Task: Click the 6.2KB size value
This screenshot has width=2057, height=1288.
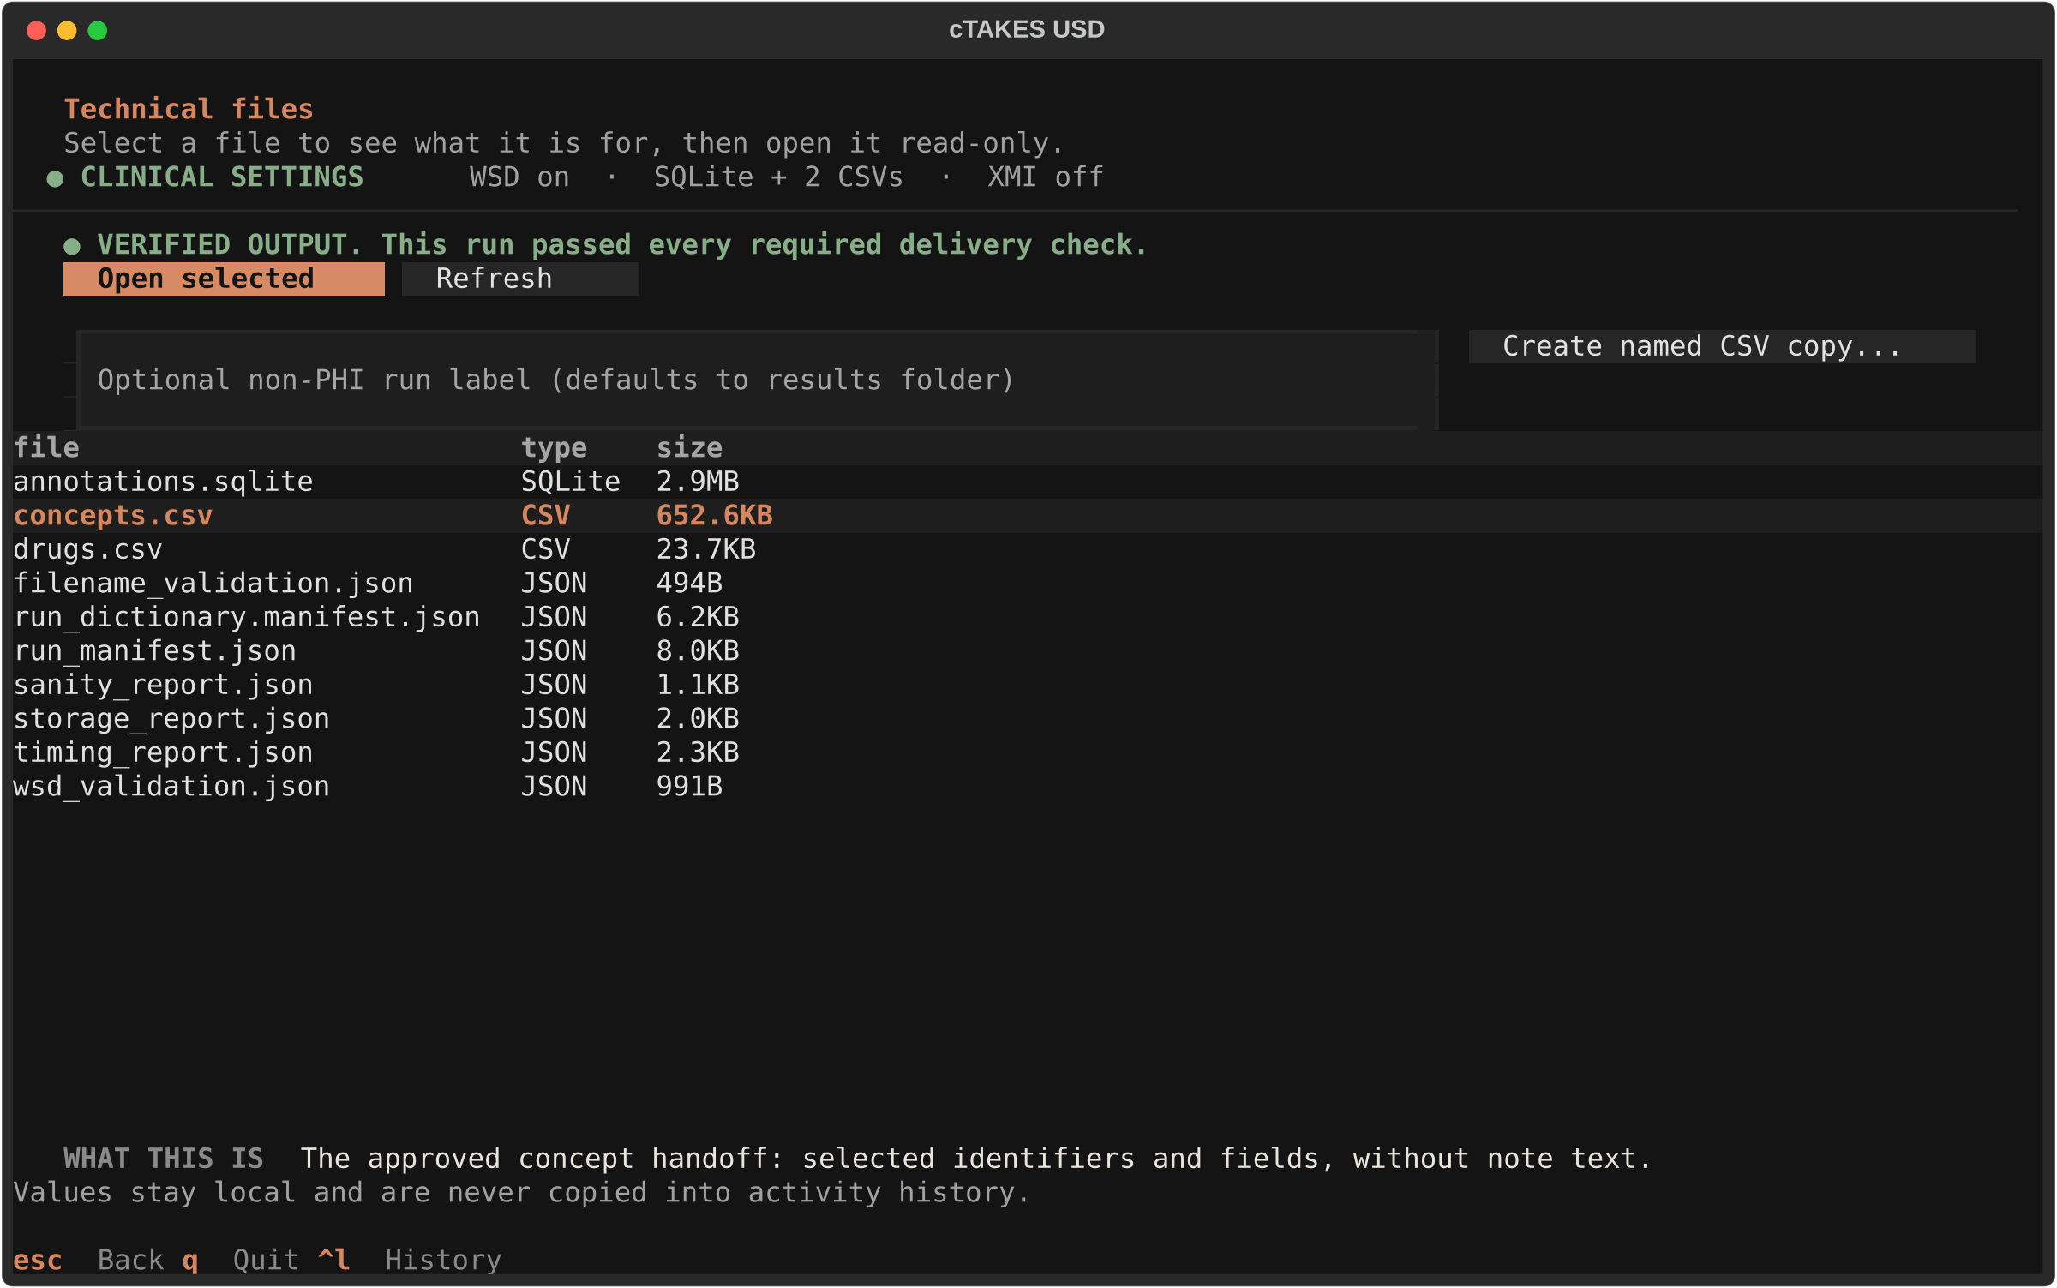Action: click(698, 617)
